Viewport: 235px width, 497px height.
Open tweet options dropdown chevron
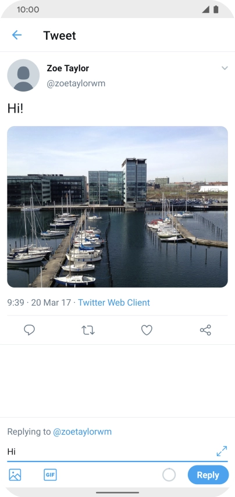[x=225, y=68]
